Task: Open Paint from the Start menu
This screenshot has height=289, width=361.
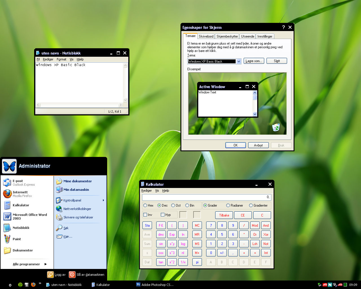Action: (x=16, y=239)
